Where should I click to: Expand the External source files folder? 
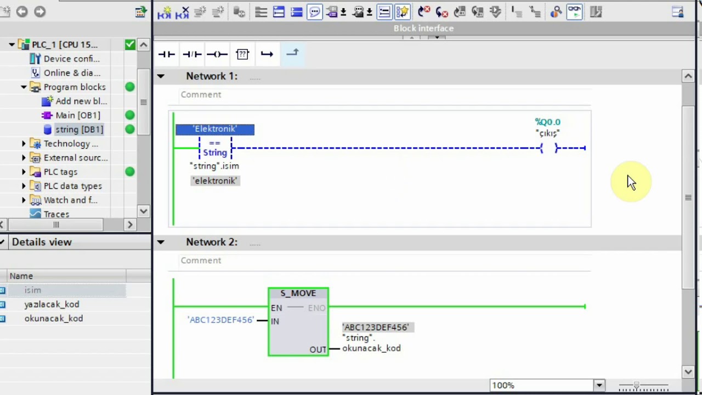(24, 158)
